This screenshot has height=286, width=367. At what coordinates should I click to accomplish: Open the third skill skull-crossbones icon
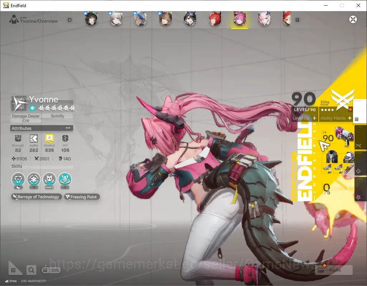point(49,179)
